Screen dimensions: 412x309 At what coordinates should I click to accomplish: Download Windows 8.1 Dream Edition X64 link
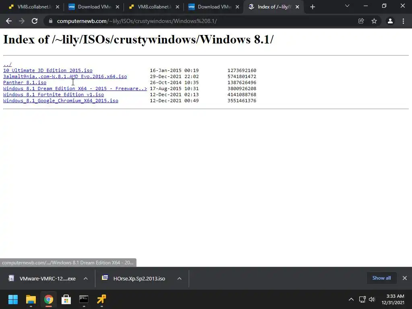point(75,89)
